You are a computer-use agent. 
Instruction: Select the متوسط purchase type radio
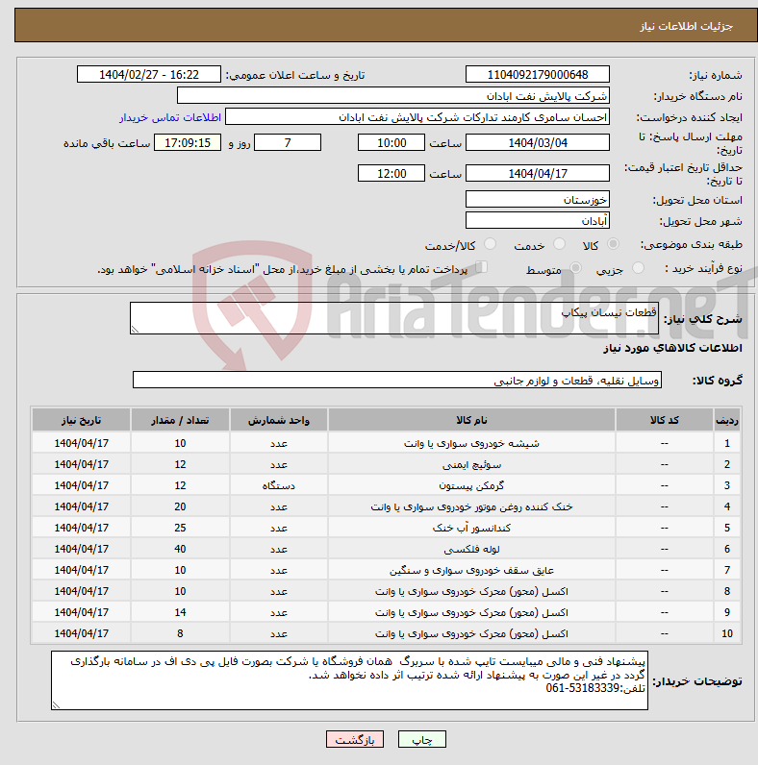point(576,268)
